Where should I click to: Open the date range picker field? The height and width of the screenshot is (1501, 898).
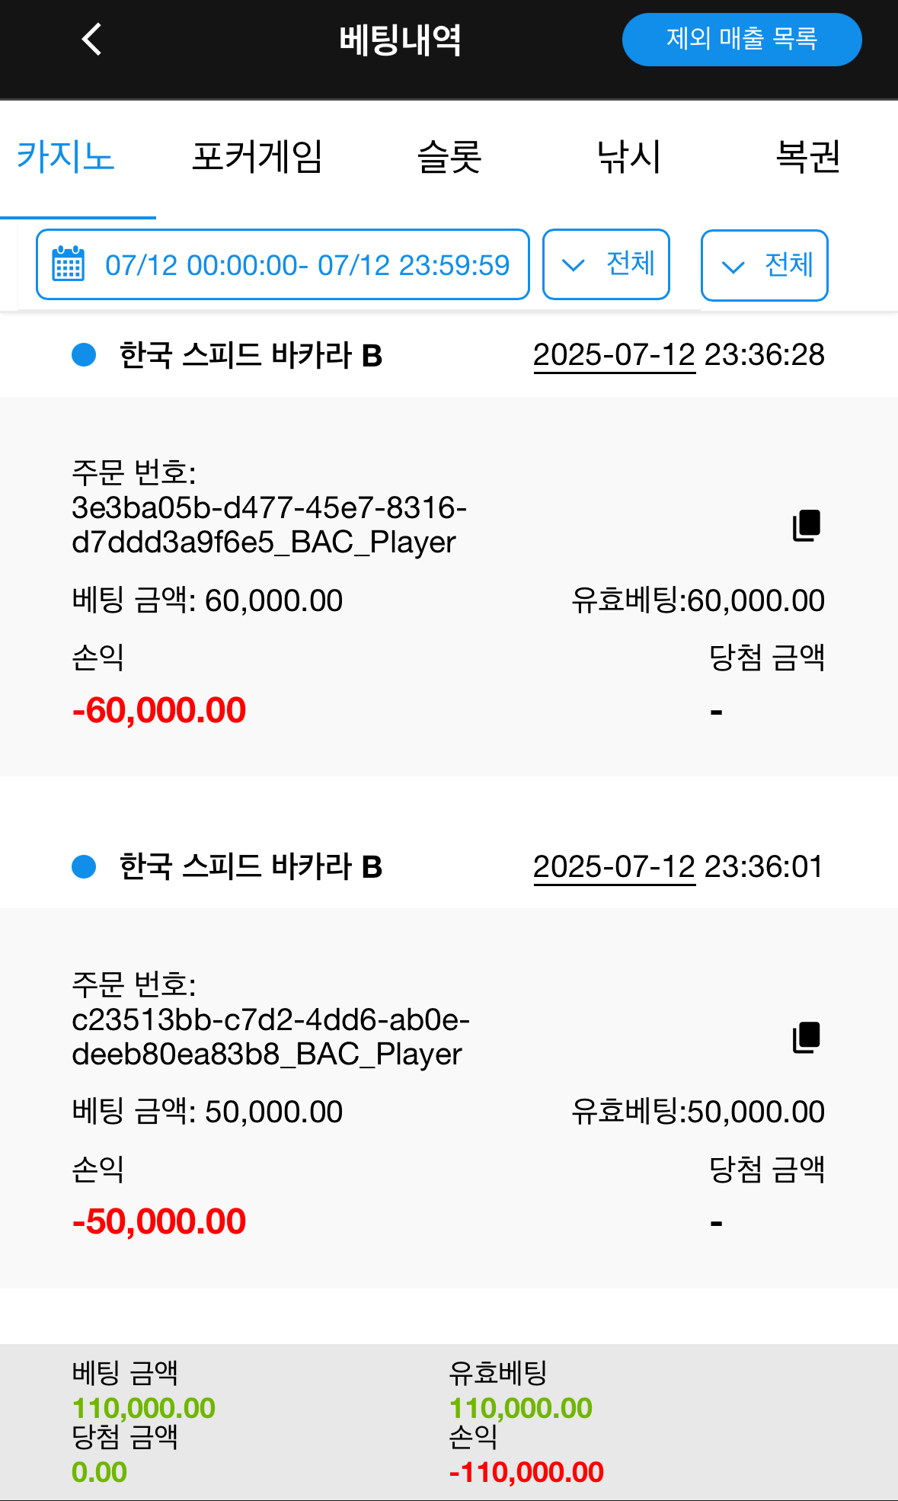pos(307,264)
